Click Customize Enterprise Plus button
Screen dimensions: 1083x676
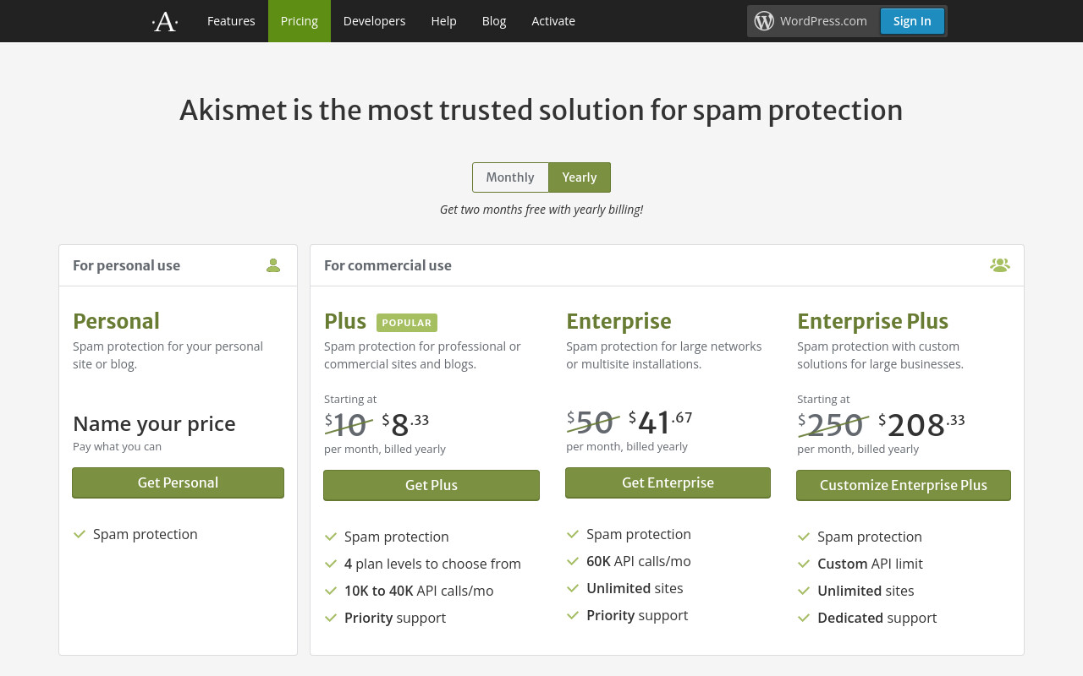pyautogui.click(x=904, y=485)
